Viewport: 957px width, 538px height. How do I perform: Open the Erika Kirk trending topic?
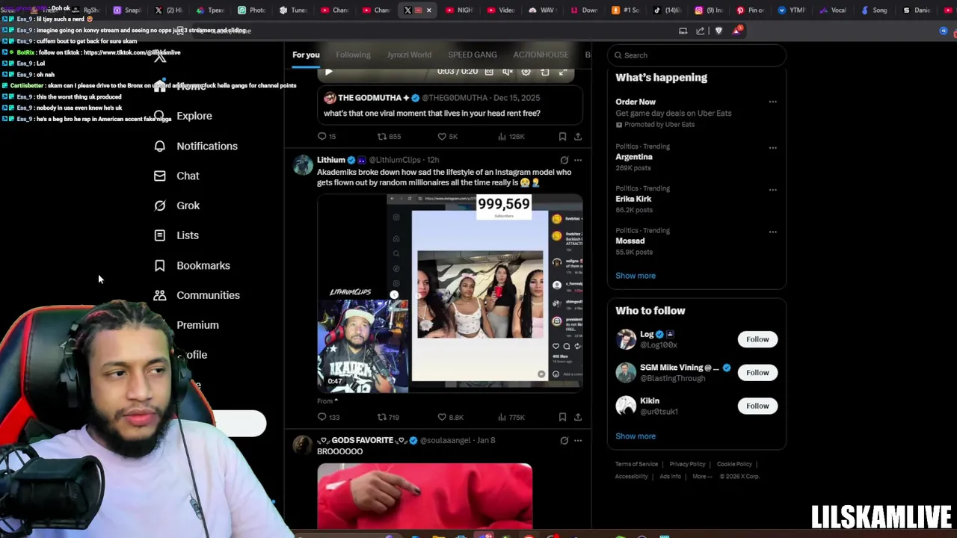click(633, 199)
